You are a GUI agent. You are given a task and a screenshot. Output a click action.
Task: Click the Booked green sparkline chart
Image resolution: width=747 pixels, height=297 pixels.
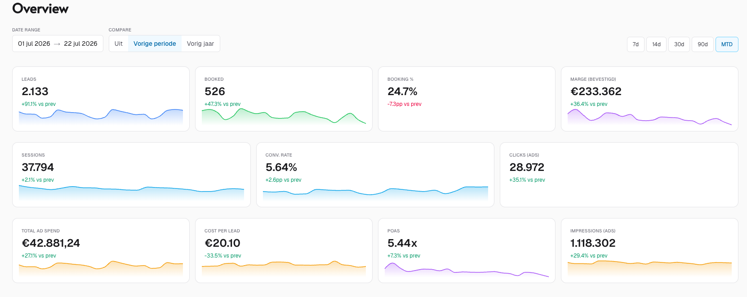point(284,116)
